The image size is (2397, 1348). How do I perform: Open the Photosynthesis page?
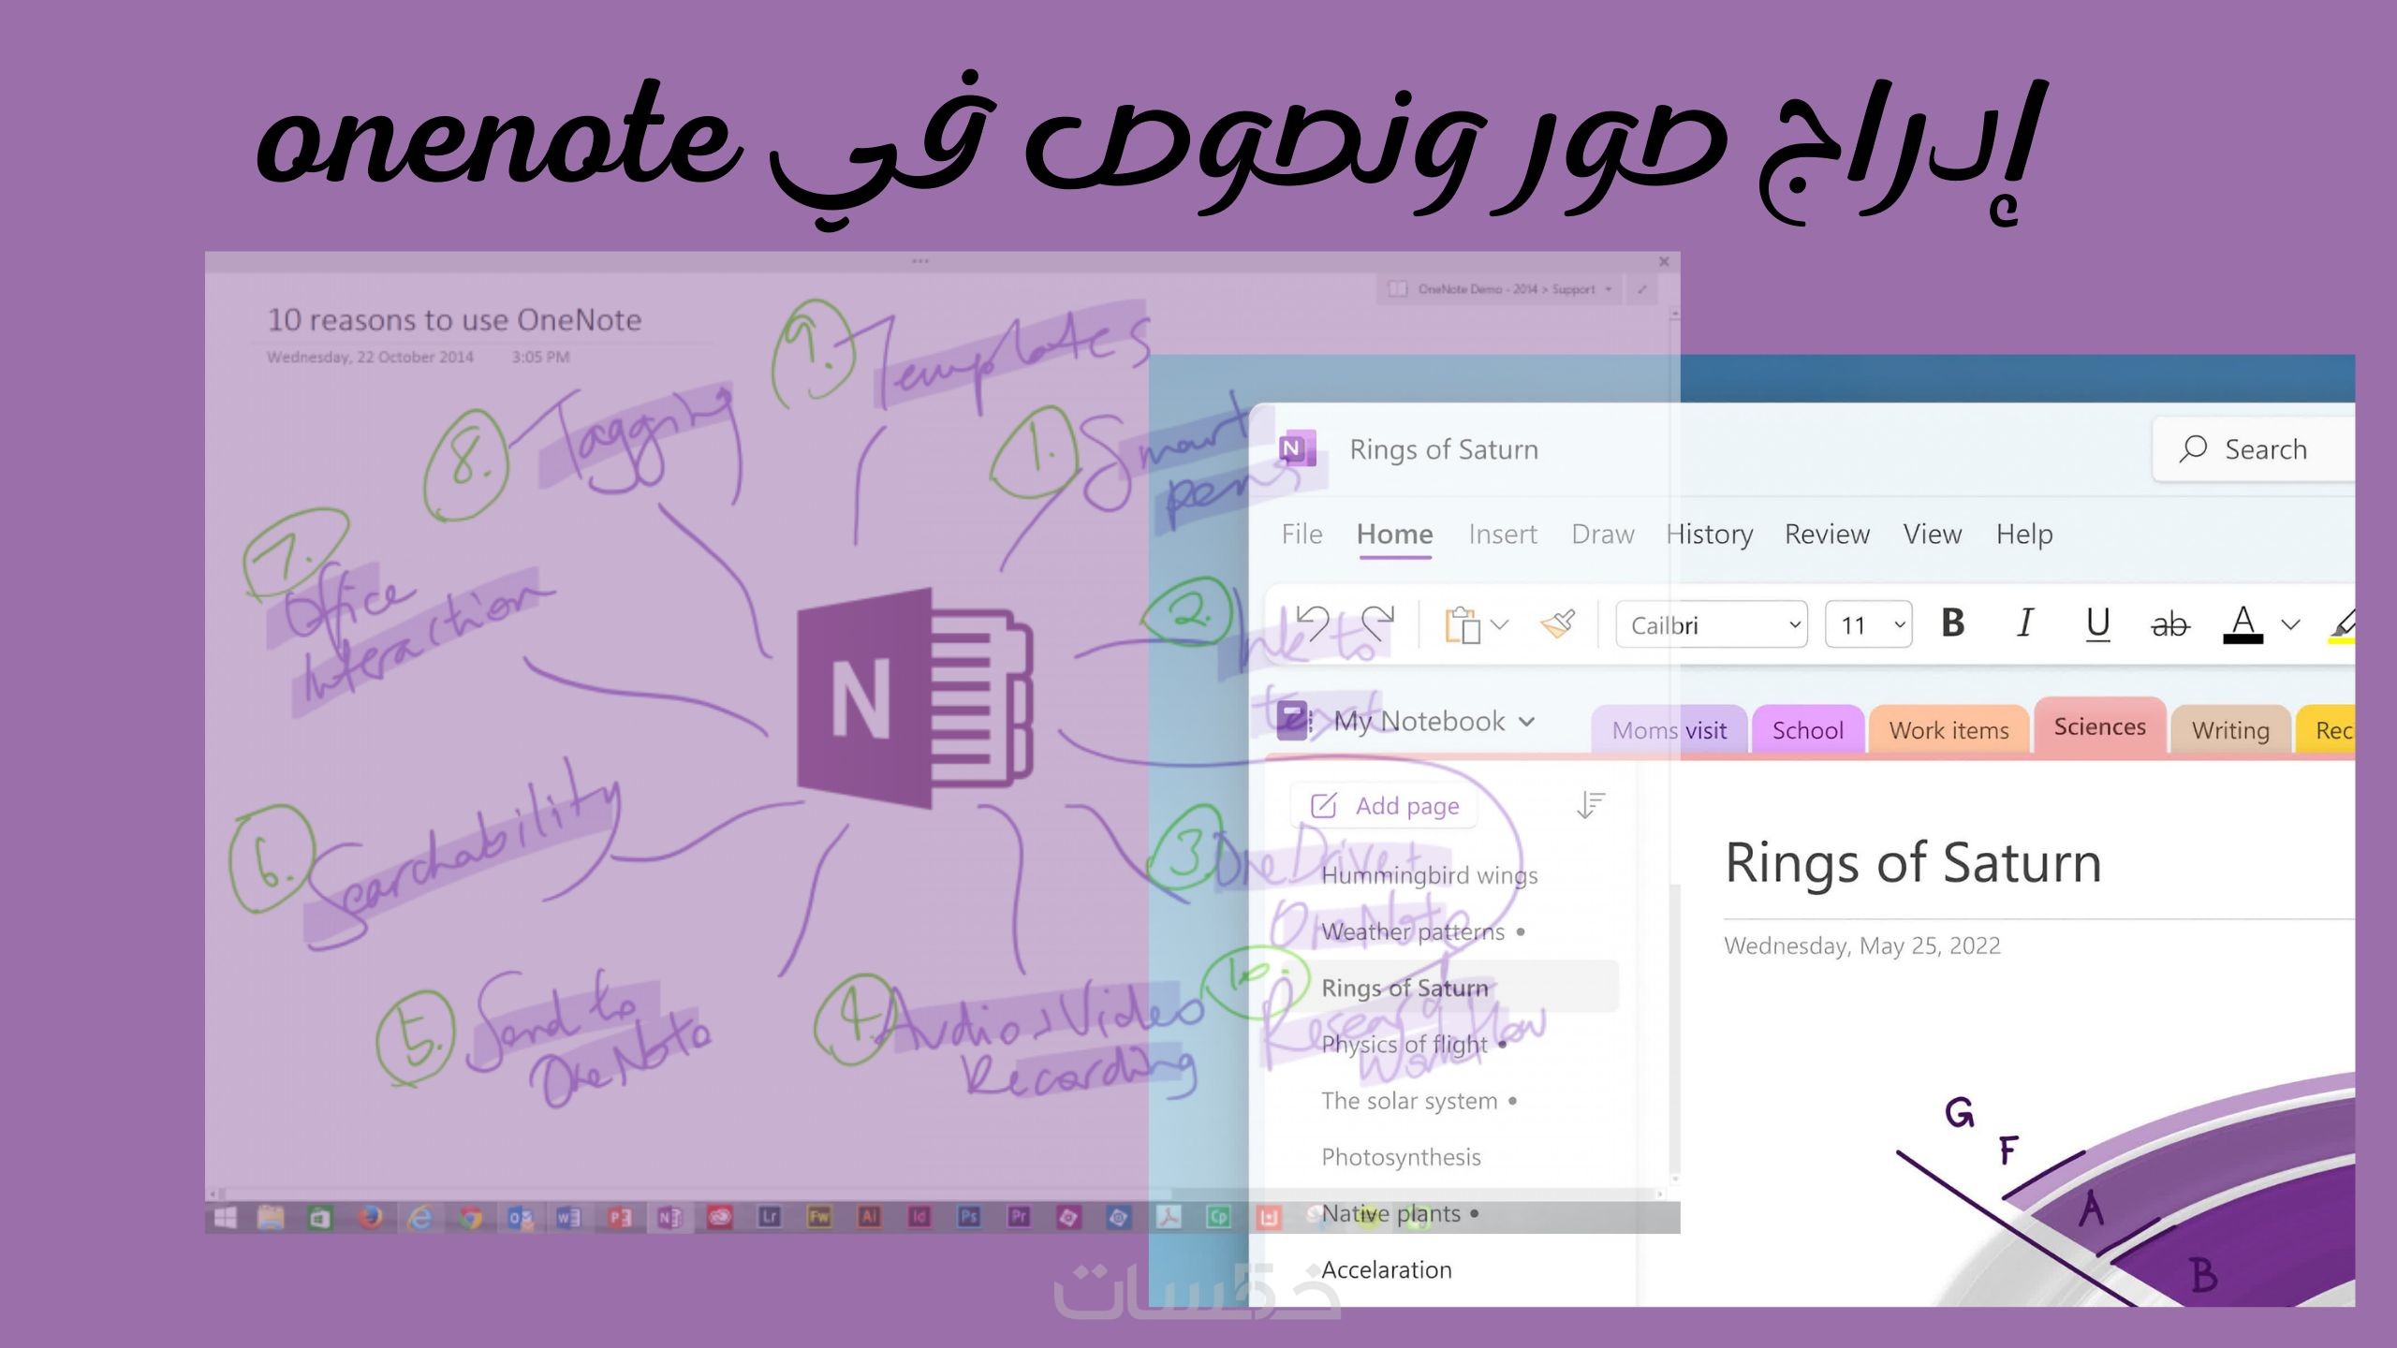pos(1401,1157)
